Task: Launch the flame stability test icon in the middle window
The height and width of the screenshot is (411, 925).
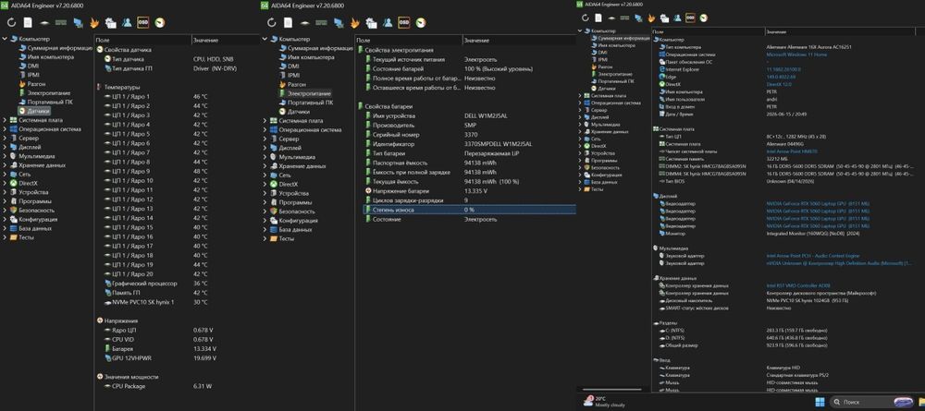Action: pyautogui.click(x=354, y=22)
